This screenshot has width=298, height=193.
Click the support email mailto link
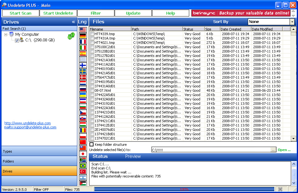(x=30, y=127)
